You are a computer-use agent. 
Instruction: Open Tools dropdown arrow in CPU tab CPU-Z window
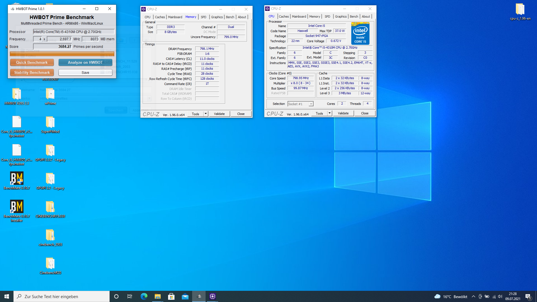coord(329,113)
